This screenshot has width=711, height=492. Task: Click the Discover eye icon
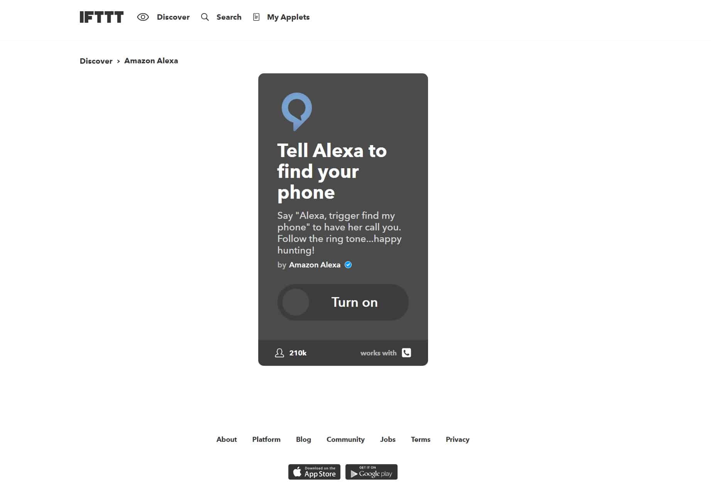tap(143, 17)
